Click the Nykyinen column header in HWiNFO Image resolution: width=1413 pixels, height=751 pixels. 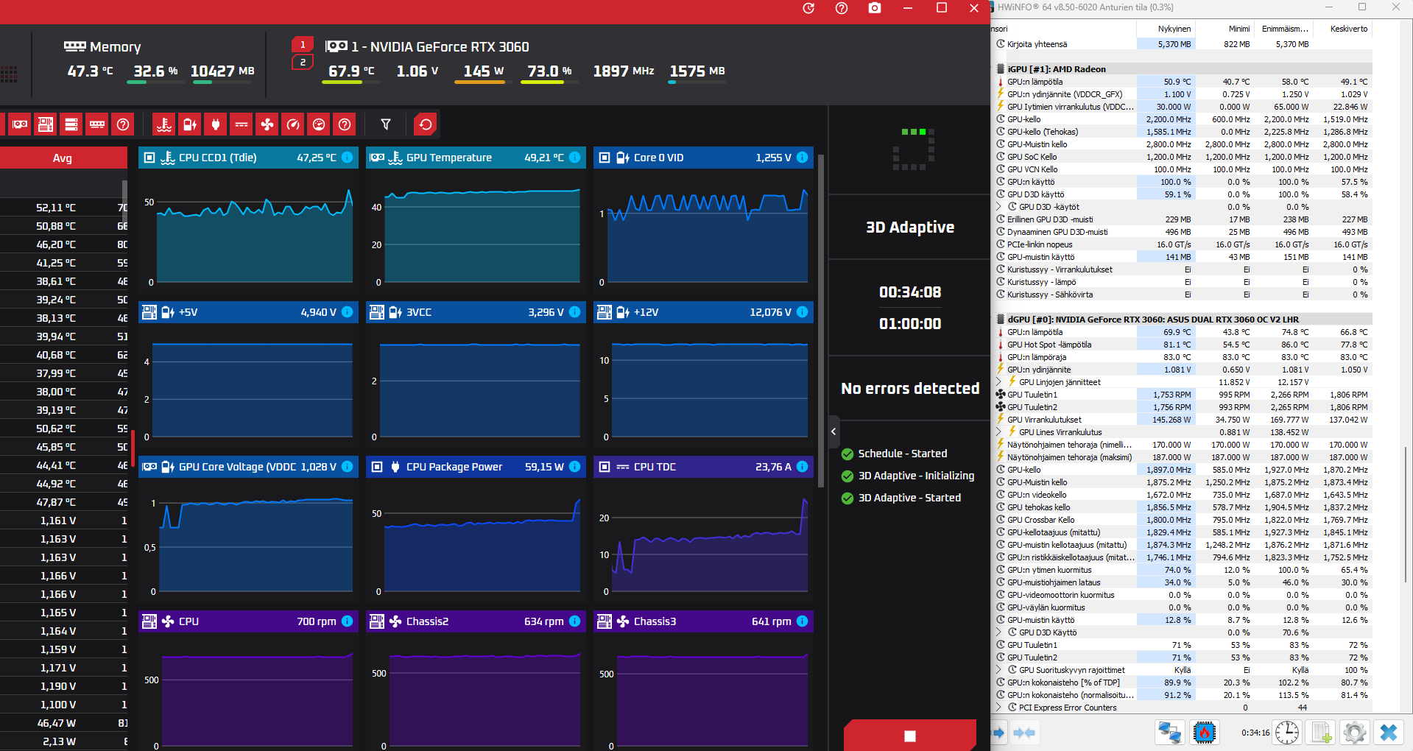point(1166,29)
